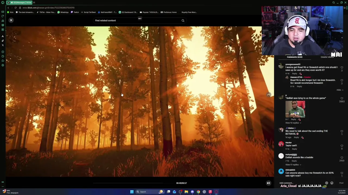Screen dimensions: 348x195
Task: Close the TikTok video viewer
Action: pos(11,20)
